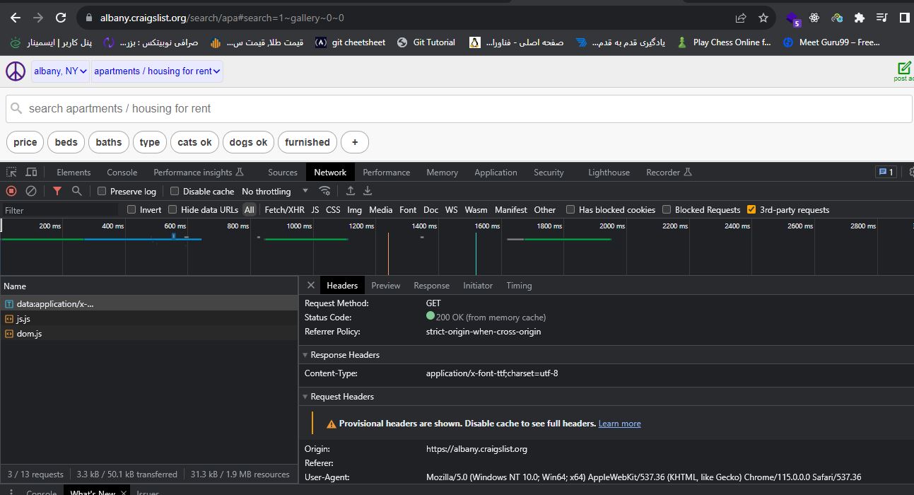Open the apartments / housing for rent dropdown

(x=157, y=71)
